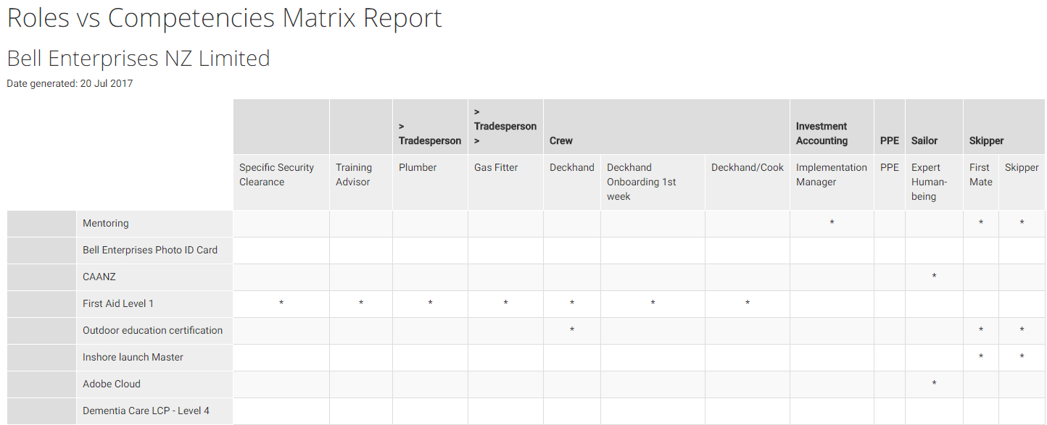Click the Outdoor education asterisk under Deckhand
Image resolution: width=1047 pixels, height=425 pixels.
tap(572, 331)
